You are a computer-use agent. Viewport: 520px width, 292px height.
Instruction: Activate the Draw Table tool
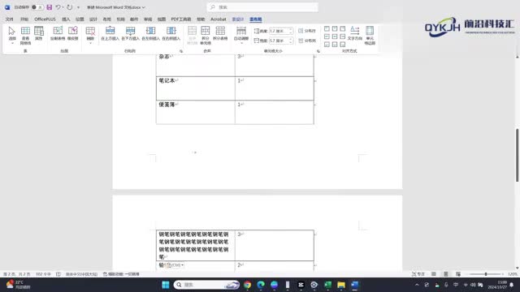point(58,33)
